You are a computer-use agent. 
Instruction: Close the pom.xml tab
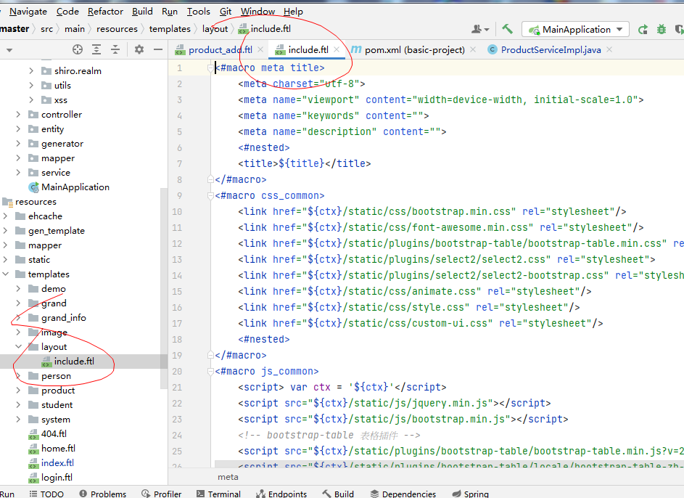click(473, 50)
